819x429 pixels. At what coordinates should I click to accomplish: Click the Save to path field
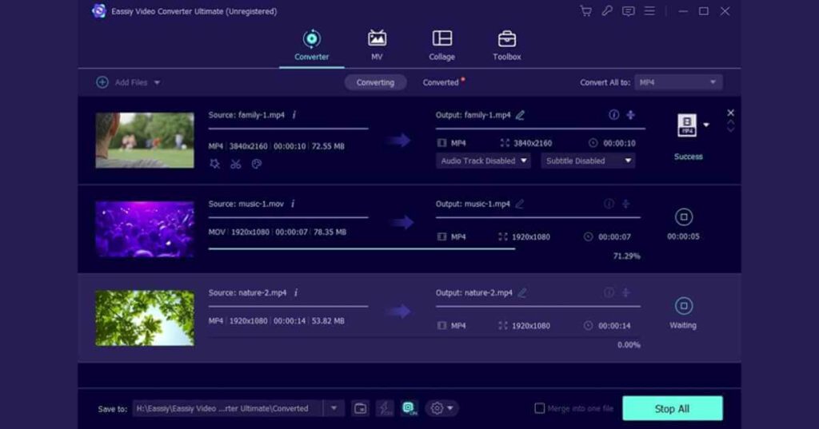(228, 409)
